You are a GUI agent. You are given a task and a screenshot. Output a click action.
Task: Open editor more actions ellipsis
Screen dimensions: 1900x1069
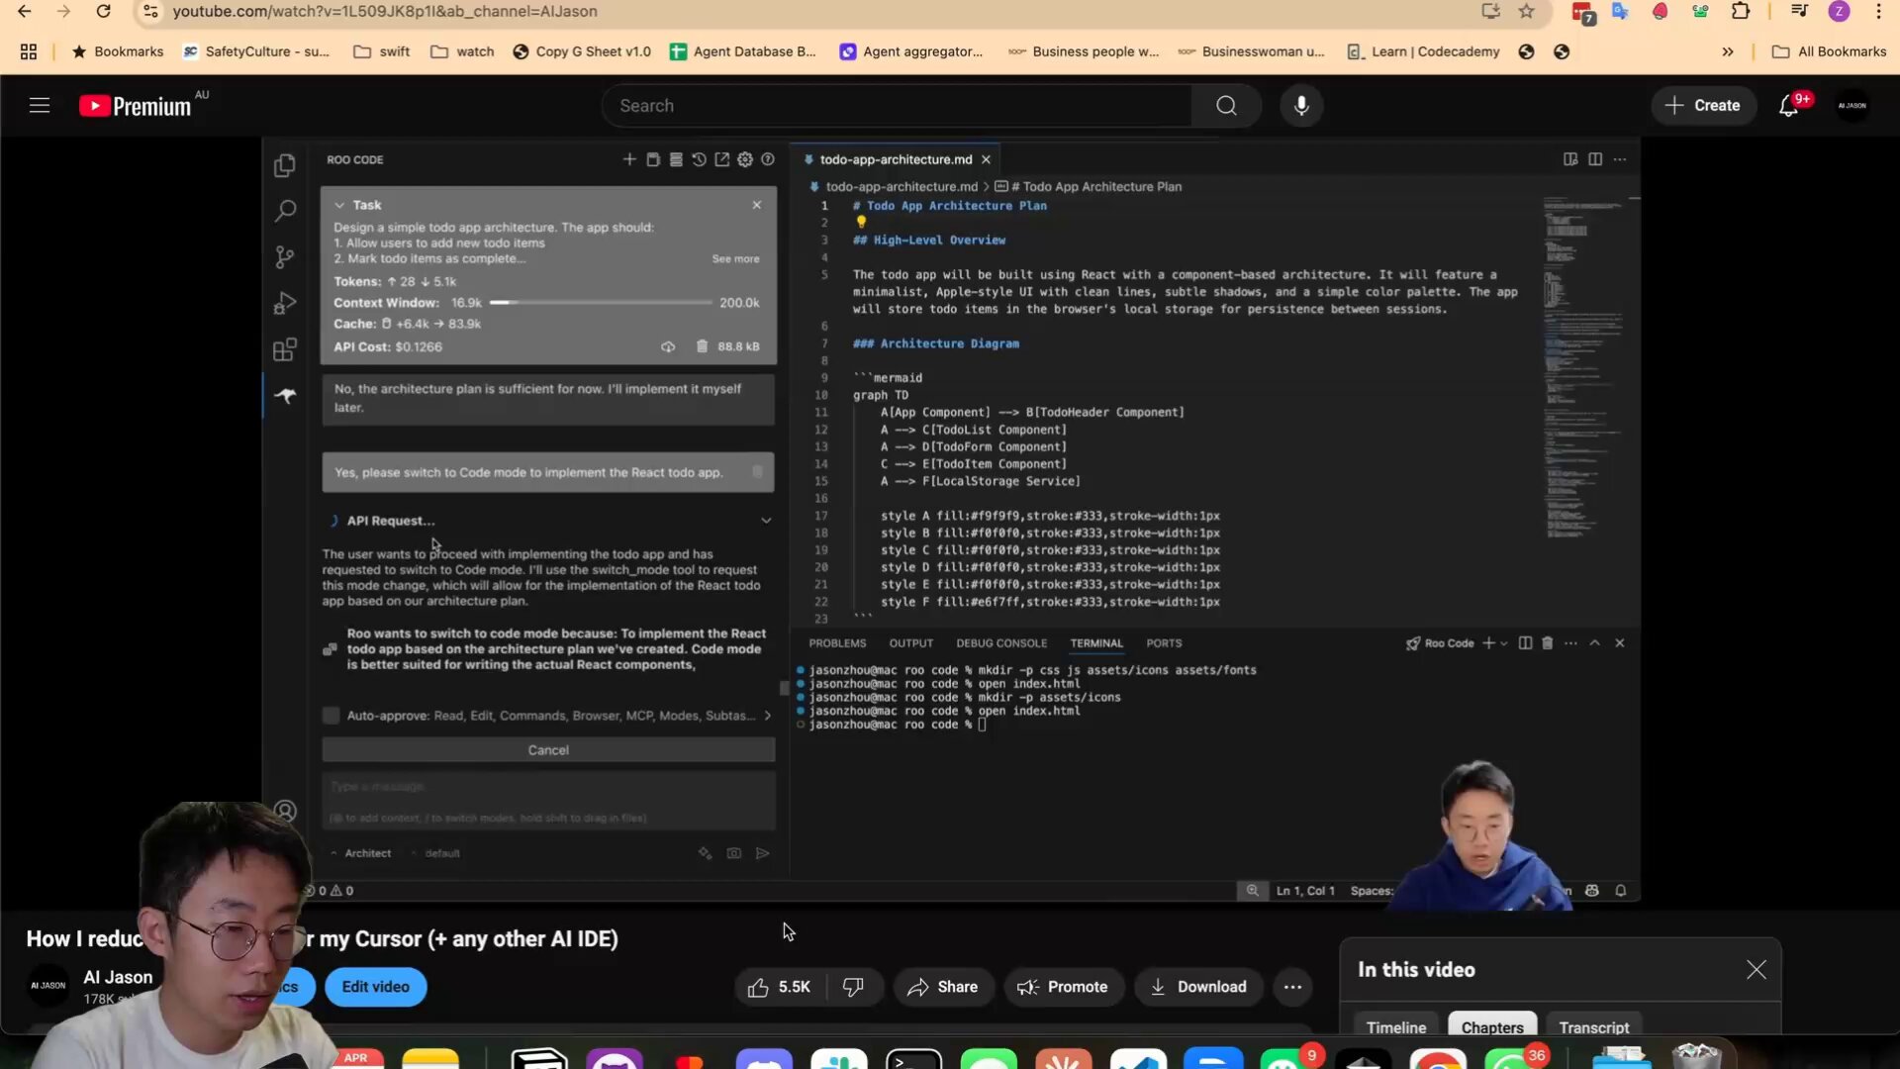tap(1620, 159)
